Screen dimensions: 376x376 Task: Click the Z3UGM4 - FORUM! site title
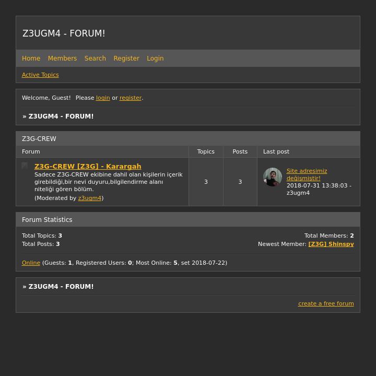64,33
